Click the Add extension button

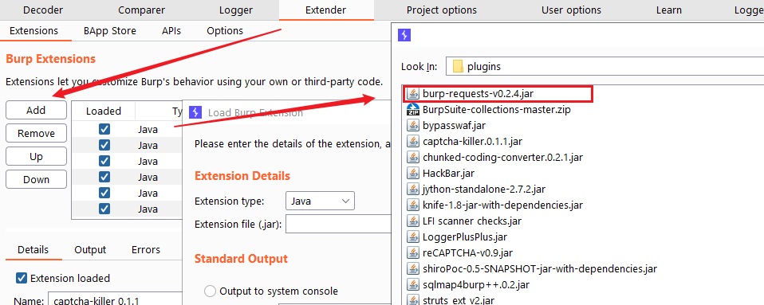36,110
